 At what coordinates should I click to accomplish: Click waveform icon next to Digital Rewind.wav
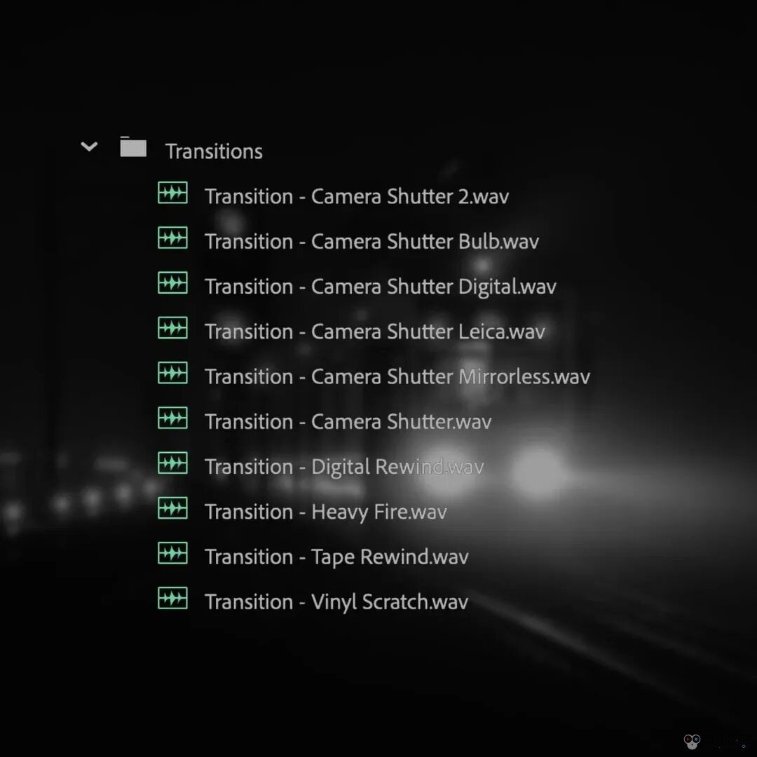point(172,463)
